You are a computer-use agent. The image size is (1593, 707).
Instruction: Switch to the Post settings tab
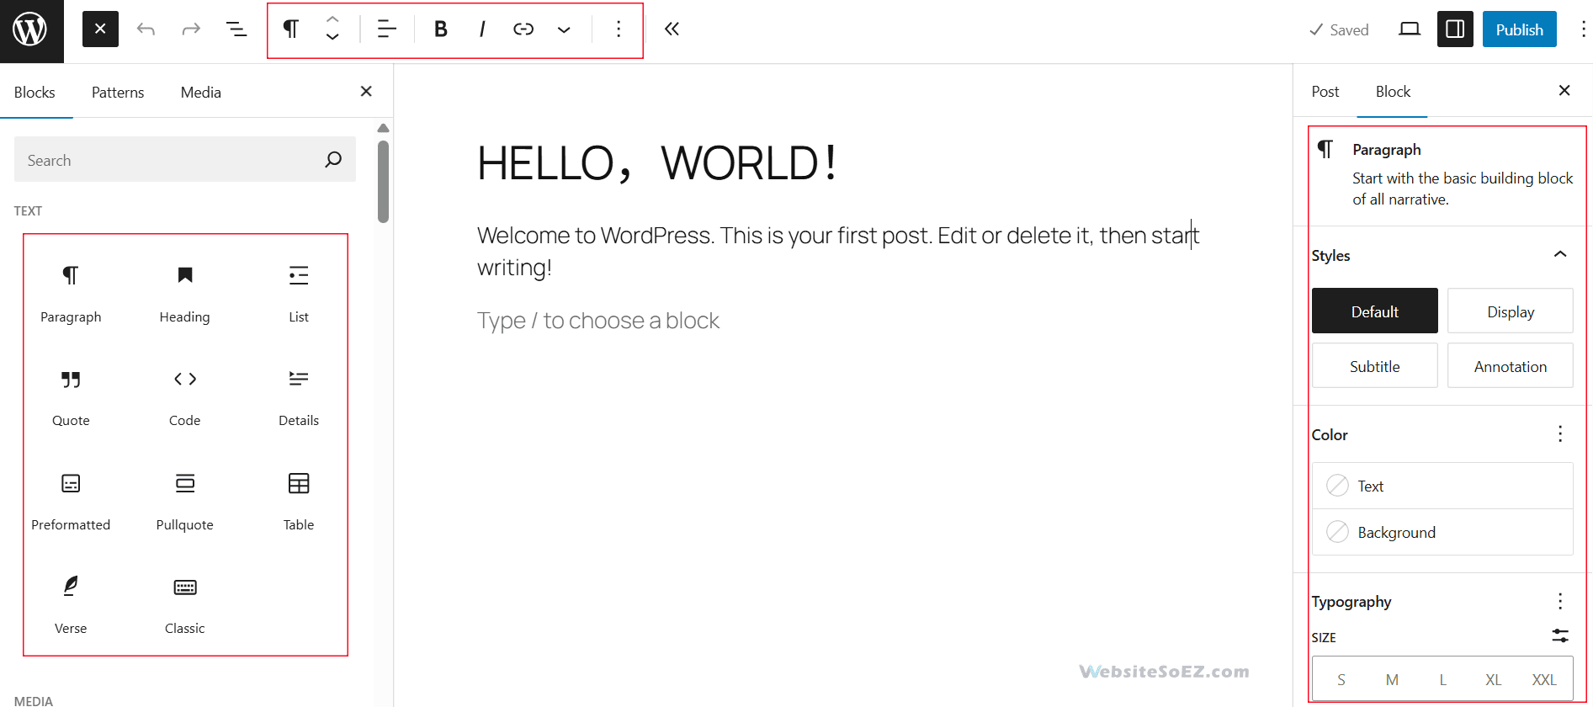(1325, 92)
